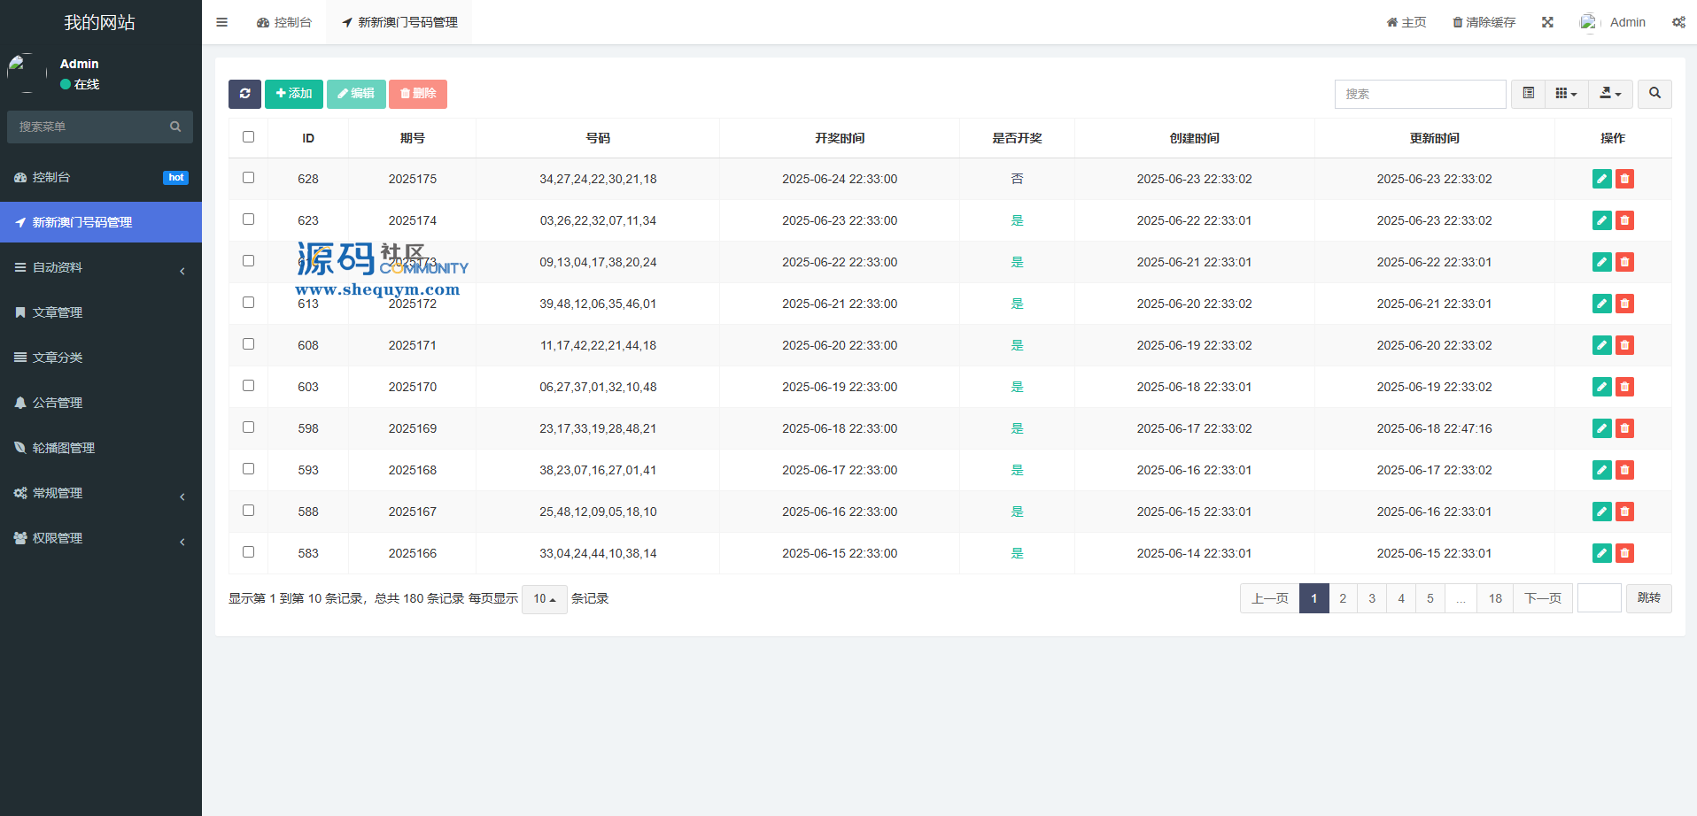Open the export data dropdown
Image resolution: width=1697 pixels, height=816 pixels.
[x=1610, y=94]
